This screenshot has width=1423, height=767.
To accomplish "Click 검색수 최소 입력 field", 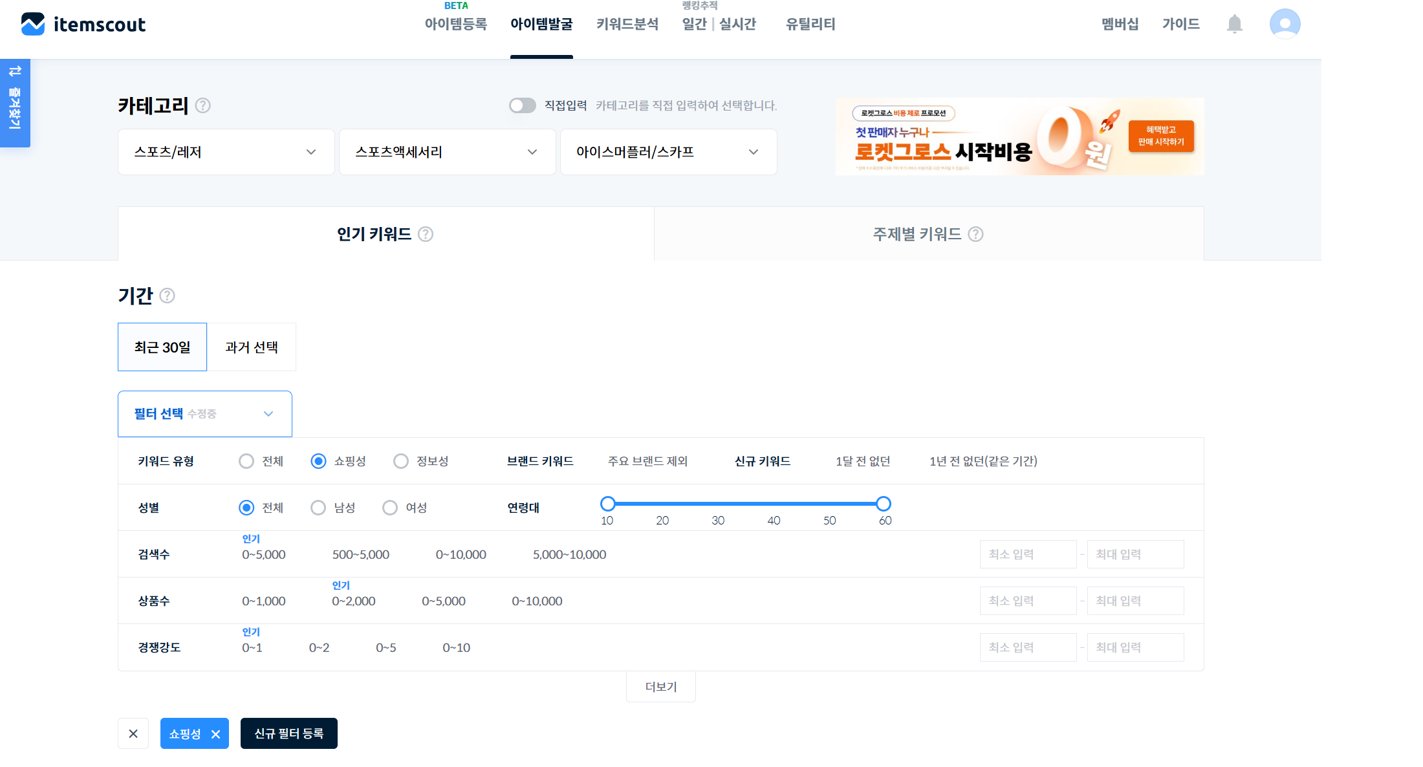I will click(1028, 554).
